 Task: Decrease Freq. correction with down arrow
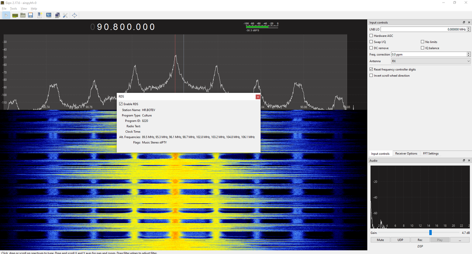tap(469, 56)
